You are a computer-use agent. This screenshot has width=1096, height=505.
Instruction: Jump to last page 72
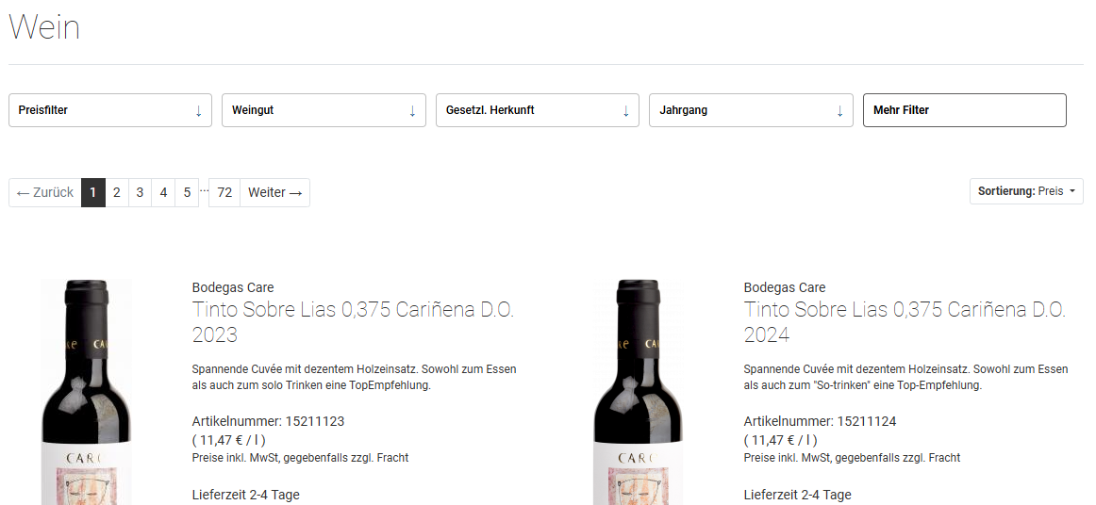pos(224,192)
